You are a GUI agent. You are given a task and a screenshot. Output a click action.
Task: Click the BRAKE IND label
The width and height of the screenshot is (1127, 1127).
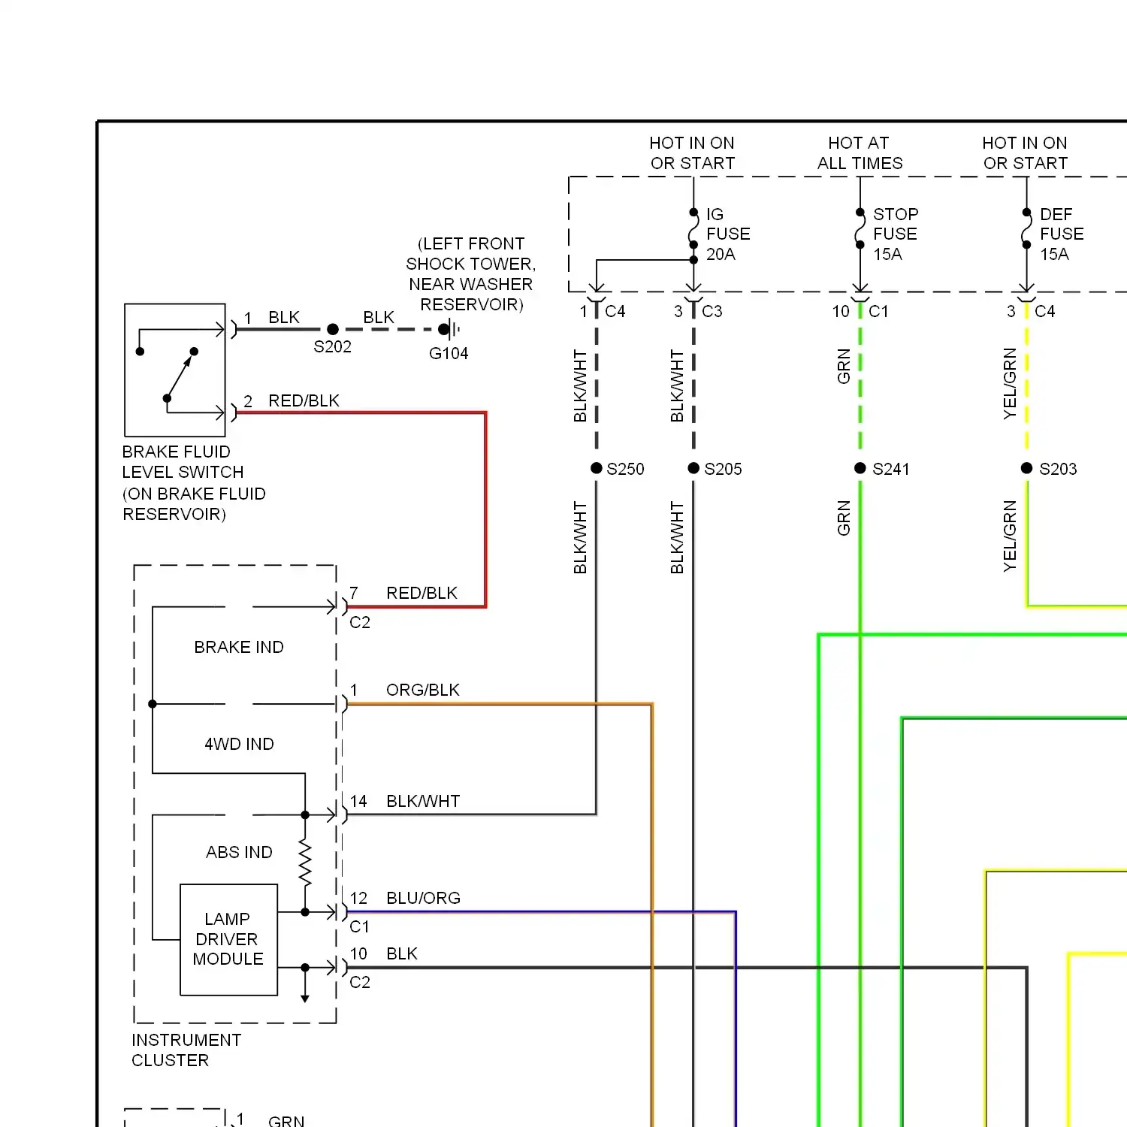[239, 647]
